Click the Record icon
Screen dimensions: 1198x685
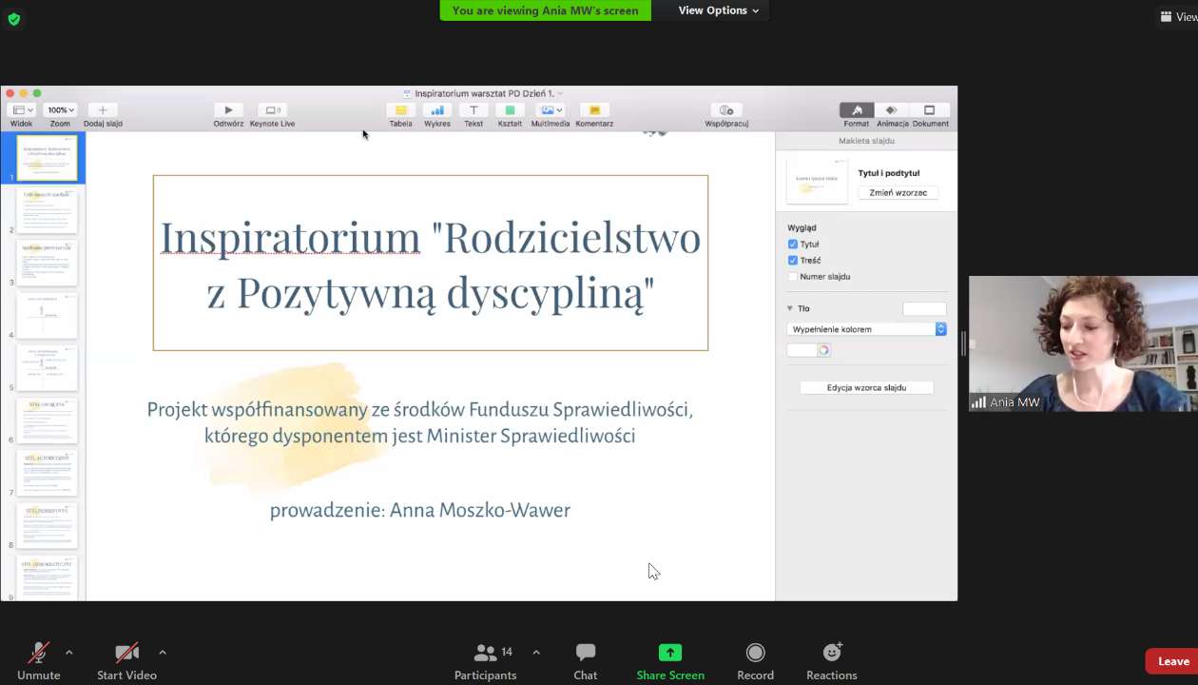coord(755,653)
